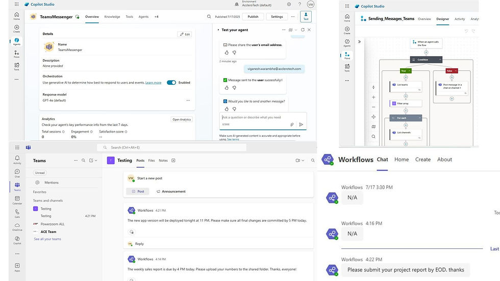Click the Teams Search (Ctrl+Alt+E) box
The height and width of the screenshot is (281, 500).
click(x=171, y=147)
